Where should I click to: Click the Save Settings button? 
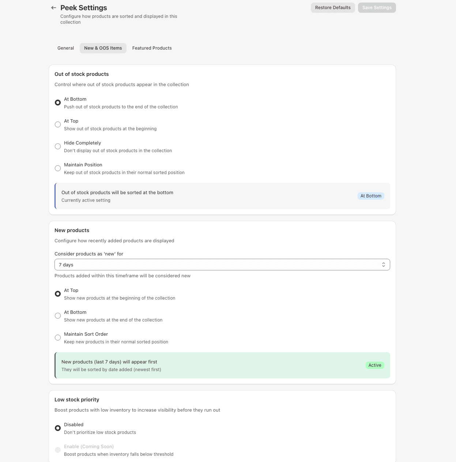377,8
